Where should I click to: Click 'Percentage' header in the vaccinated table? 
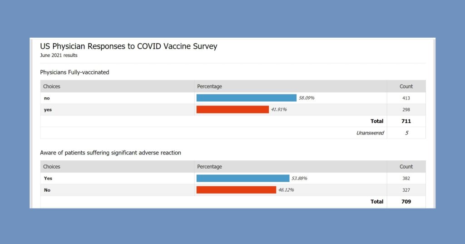pyautogui.click(x=209, y=86)
